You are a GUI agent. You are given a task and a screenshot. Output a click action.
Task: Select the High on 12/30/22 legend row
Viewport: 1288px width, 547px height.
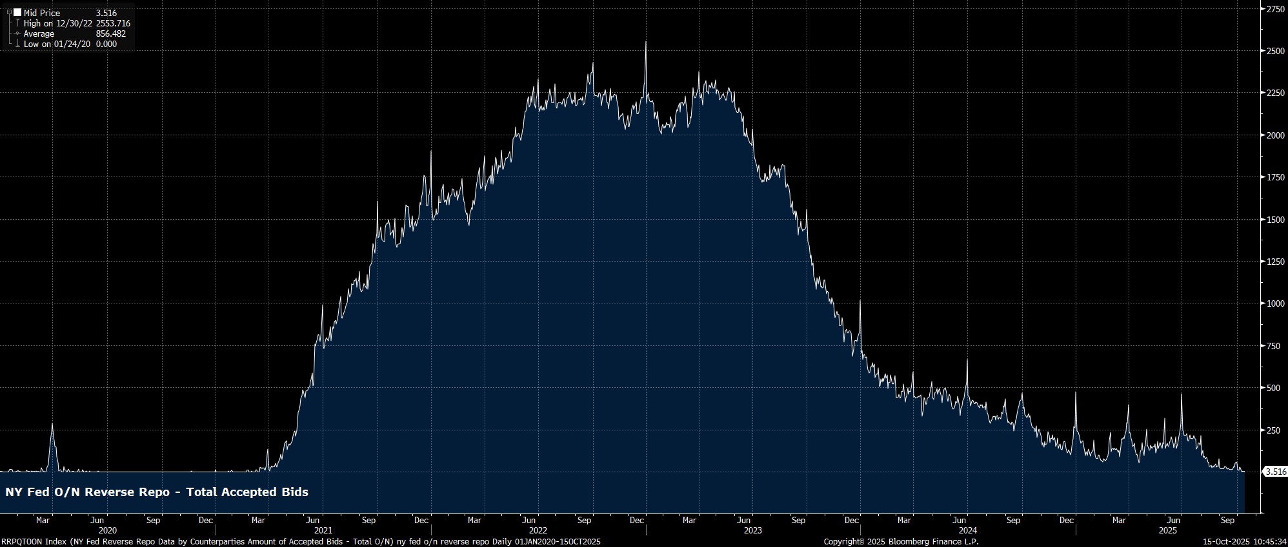(76, 23)
